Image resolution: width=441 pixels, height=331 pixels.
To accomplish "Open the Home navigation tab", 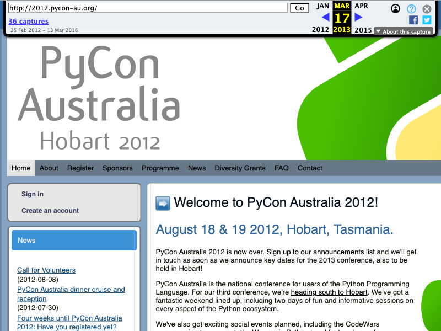I will pyautogui.click(x=21, y=168).
